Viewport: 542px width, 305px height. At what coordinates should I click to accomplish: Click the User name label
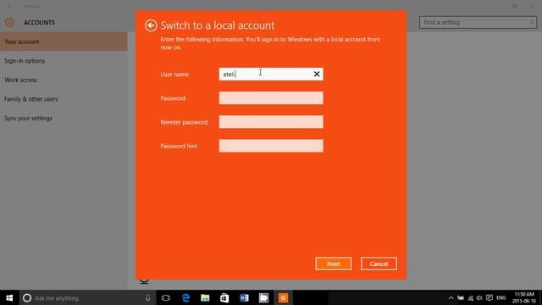pos(174,75)
